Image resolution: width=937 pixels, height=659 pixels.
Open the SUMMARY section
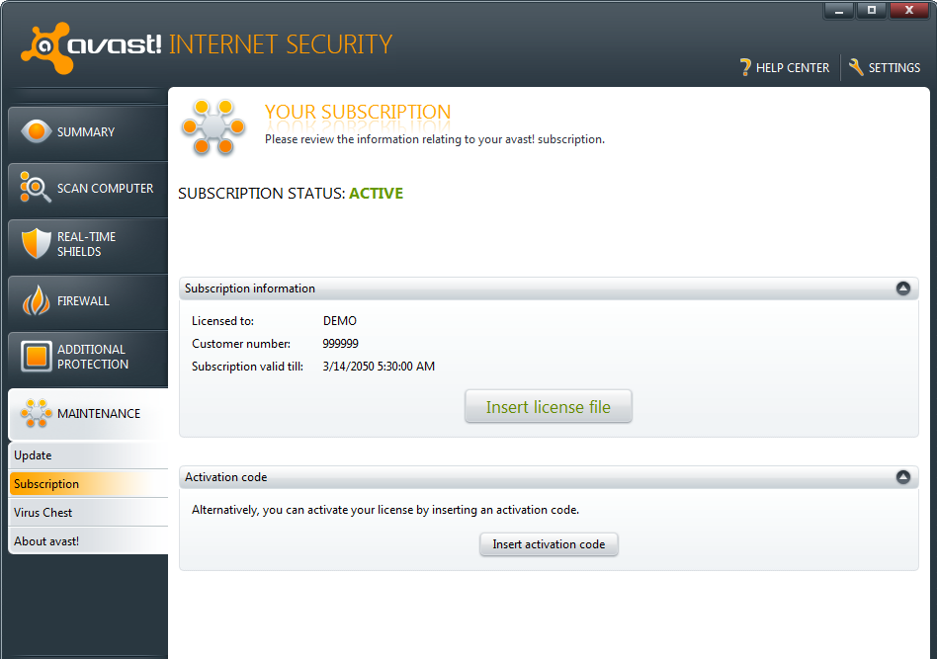[x=88, y=132]
